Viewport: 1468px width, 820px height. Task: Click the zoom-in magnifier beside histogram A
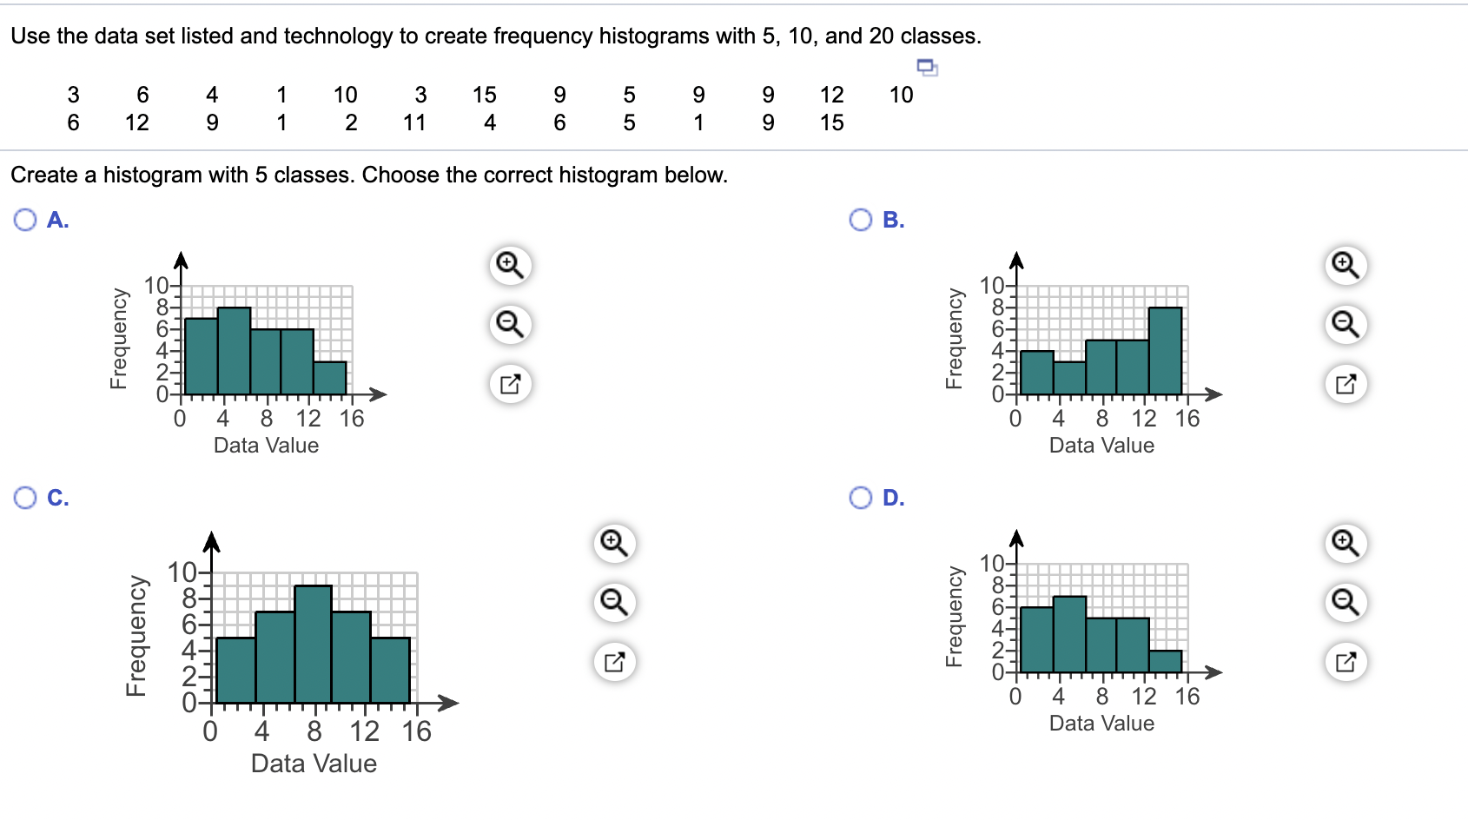point(510,267)
